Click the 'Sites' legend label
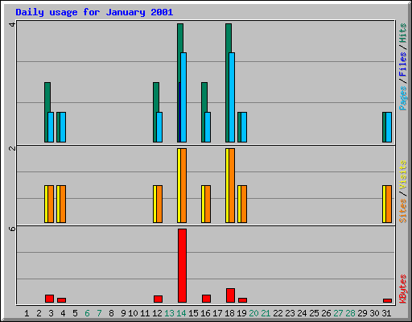This screenshot has height=322, width=412. pos(402,211)
